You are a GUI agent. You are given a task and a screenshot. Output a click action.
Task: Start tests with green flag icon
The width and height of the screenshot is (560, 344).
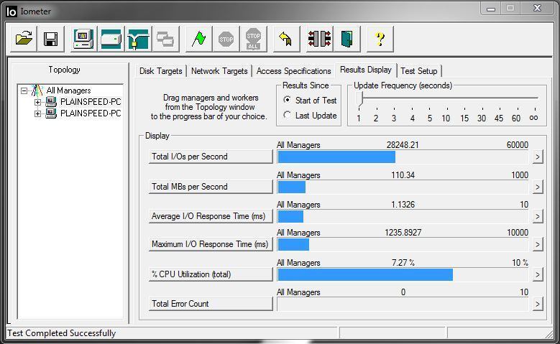point(198,39)
